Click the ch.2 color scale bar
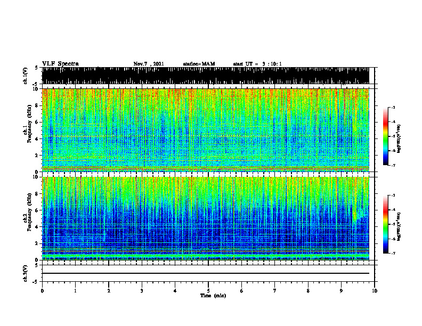422x326 pixels. (x=385, y=224)
